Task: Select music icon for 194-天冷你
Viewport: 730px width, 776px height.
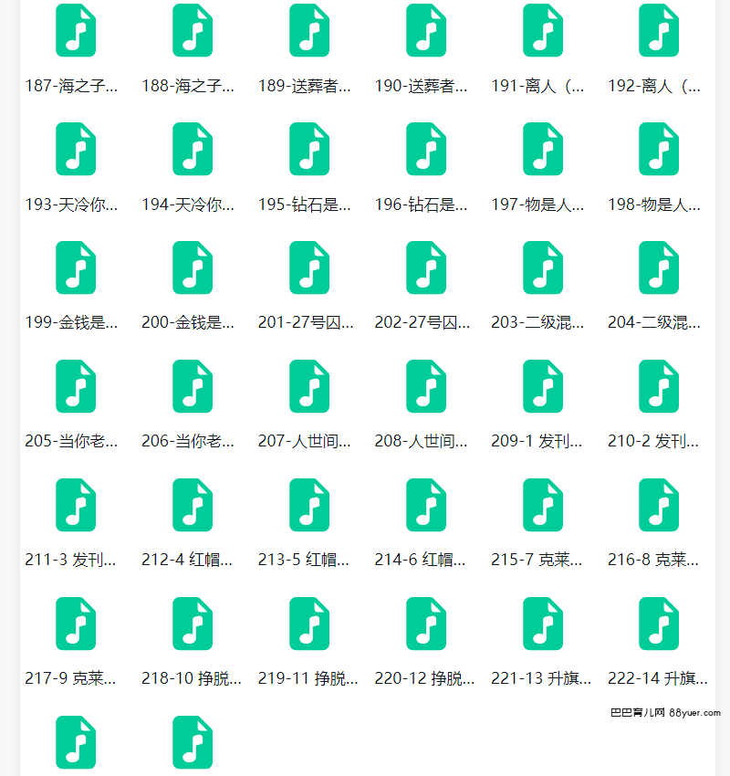Action: [x=193, y=149]
